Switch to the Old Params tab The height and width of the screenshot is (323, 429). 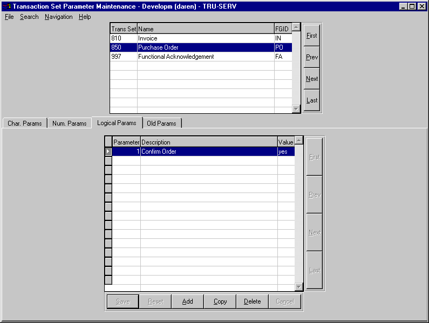(161, 123)
